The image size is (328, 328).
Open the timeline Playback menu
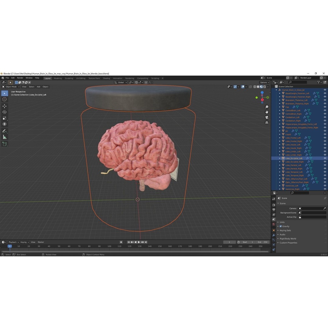(x=13, y=242)
